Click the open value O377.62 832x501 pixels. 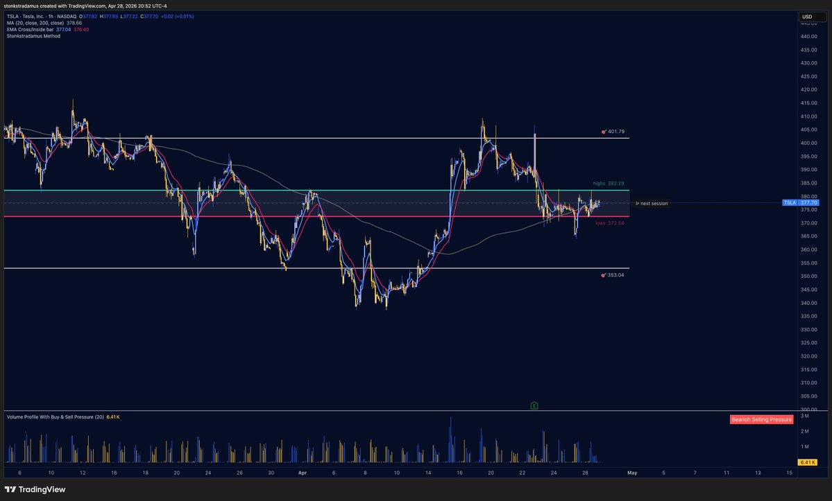click(88, 17)
